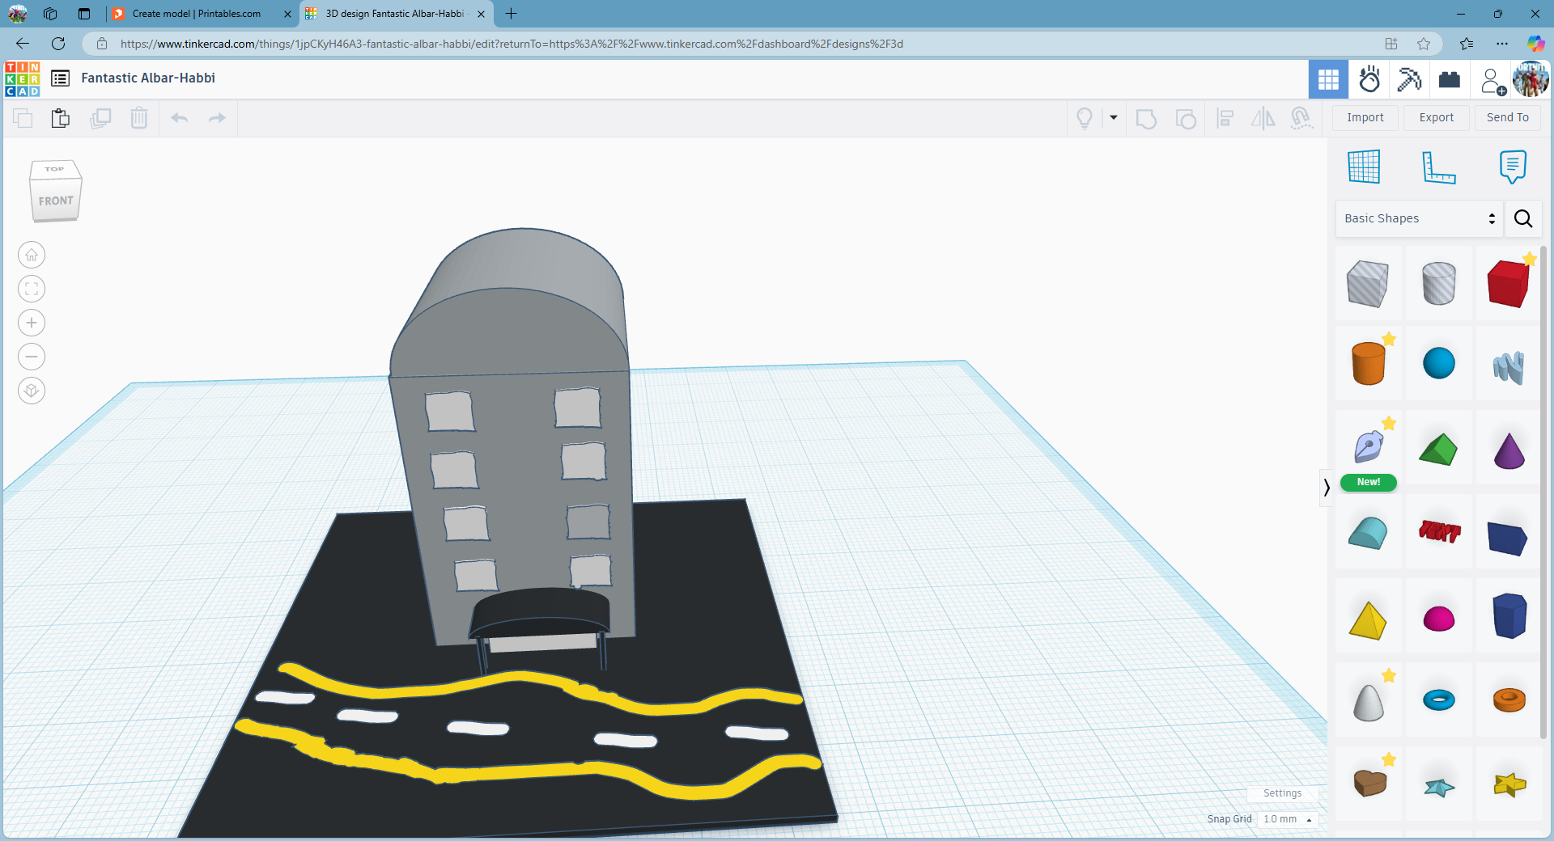Viewport: 1554px width, 841px height.
Task: Toggle show all lightbulb icon
Action: point(1085,119)
